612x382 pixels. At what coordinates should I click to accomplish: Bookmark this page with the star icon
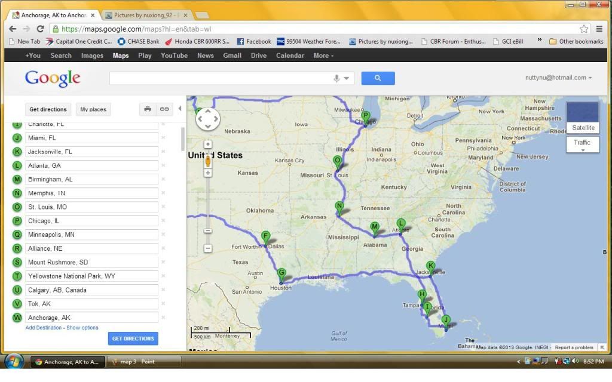pos(584,29)
